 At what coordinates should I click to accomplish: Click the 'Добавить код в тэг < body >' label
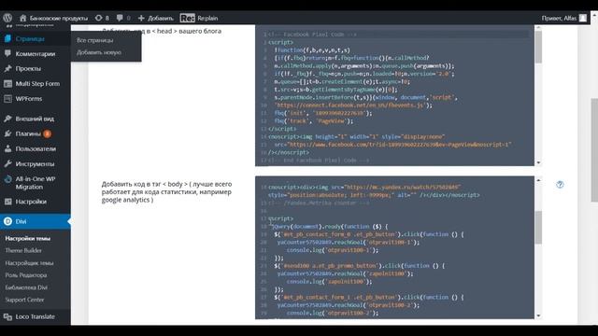[x=166, y=191]
